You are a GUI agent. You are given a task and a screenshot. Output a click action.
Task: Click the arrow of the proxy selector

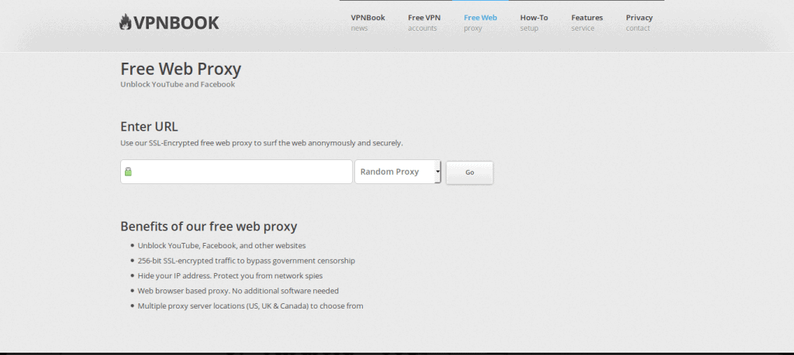tap(437, 172)
